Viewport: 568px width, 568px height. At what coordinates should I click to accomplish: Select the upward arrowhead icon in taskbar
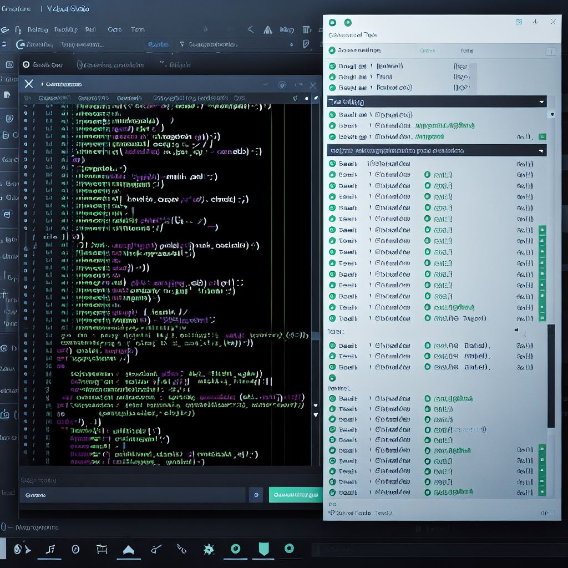point(128,549)
